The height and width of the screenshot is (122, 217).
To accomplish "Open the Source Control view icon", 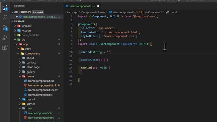I will click(5, 27).
